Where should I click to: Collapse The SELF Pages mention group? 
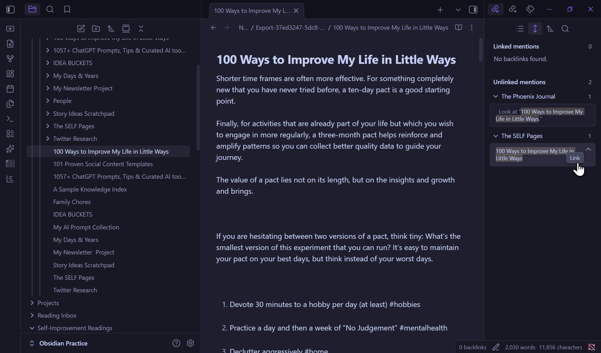coord(496,136)
